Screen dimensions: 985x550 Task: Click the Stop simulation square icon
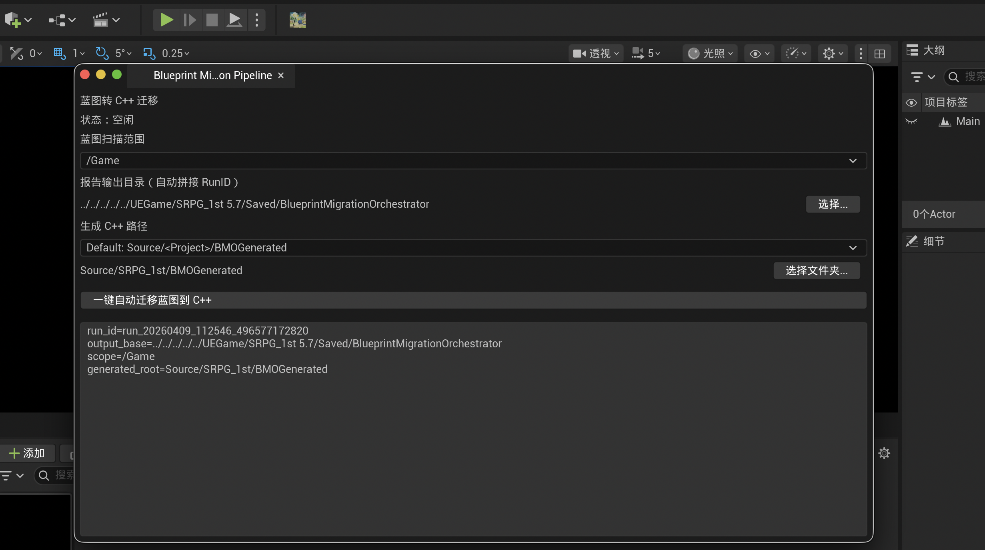pyautogui.click(x=212, y=20)
